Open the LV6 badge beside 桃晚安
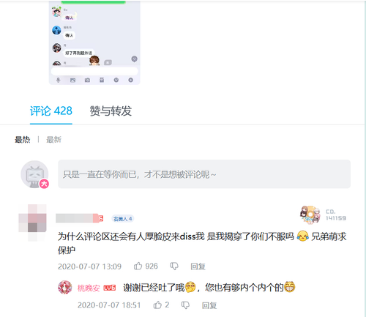The image size is (366, 317). click(110, 288)
